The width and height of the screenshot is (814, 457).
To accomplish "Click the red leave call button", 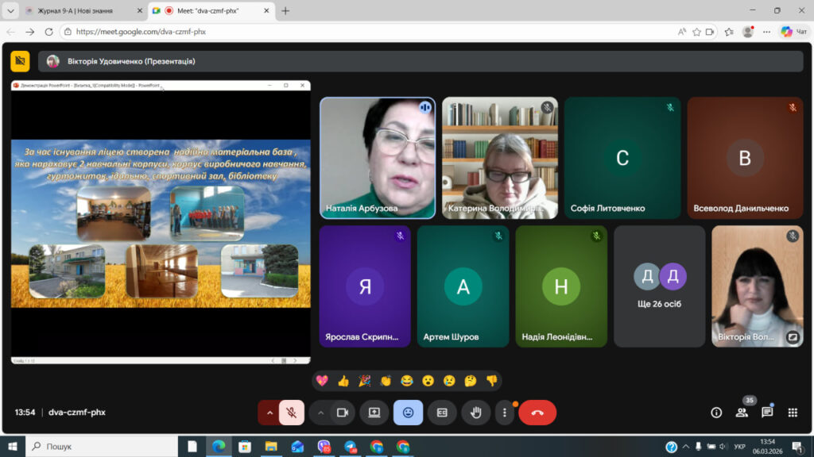I will [x=537, y=413].
